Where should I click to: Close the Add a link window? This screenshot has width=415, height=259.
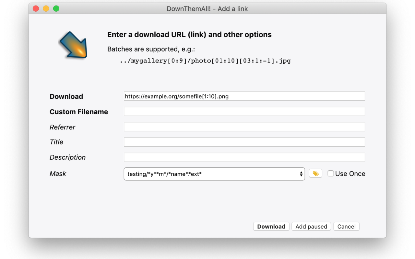36,9
